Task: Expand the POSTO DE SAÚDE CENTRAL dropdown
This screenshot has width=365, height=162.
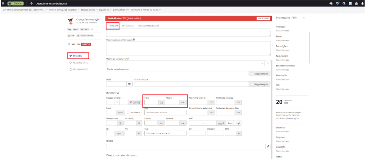Action: coord(63,9)
